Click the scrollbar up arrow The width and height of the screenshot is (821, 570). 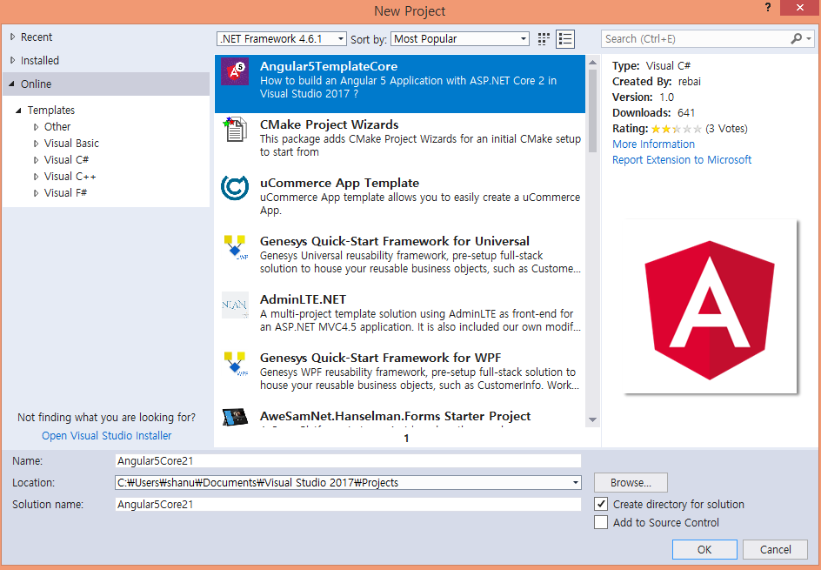tap(593, 62)
